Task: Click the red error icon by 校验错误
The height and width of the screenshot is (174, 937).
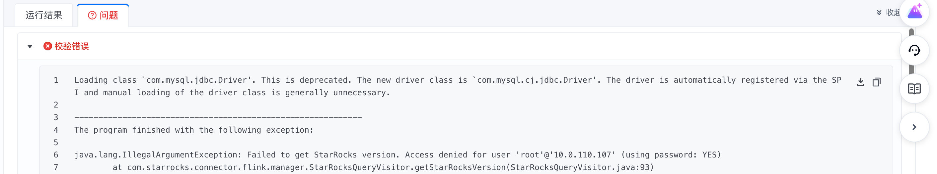Action: [48, 46]
